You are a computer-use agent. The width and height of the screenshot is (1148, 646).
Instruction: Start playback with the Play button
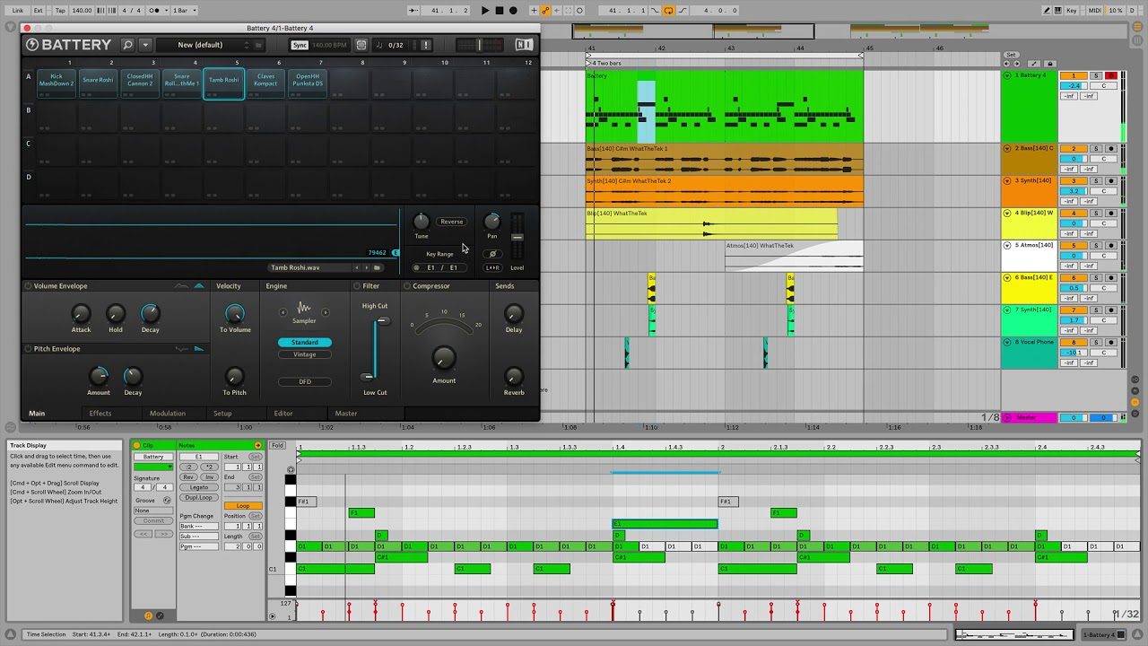pyautogui.click(x=485, y=11)
